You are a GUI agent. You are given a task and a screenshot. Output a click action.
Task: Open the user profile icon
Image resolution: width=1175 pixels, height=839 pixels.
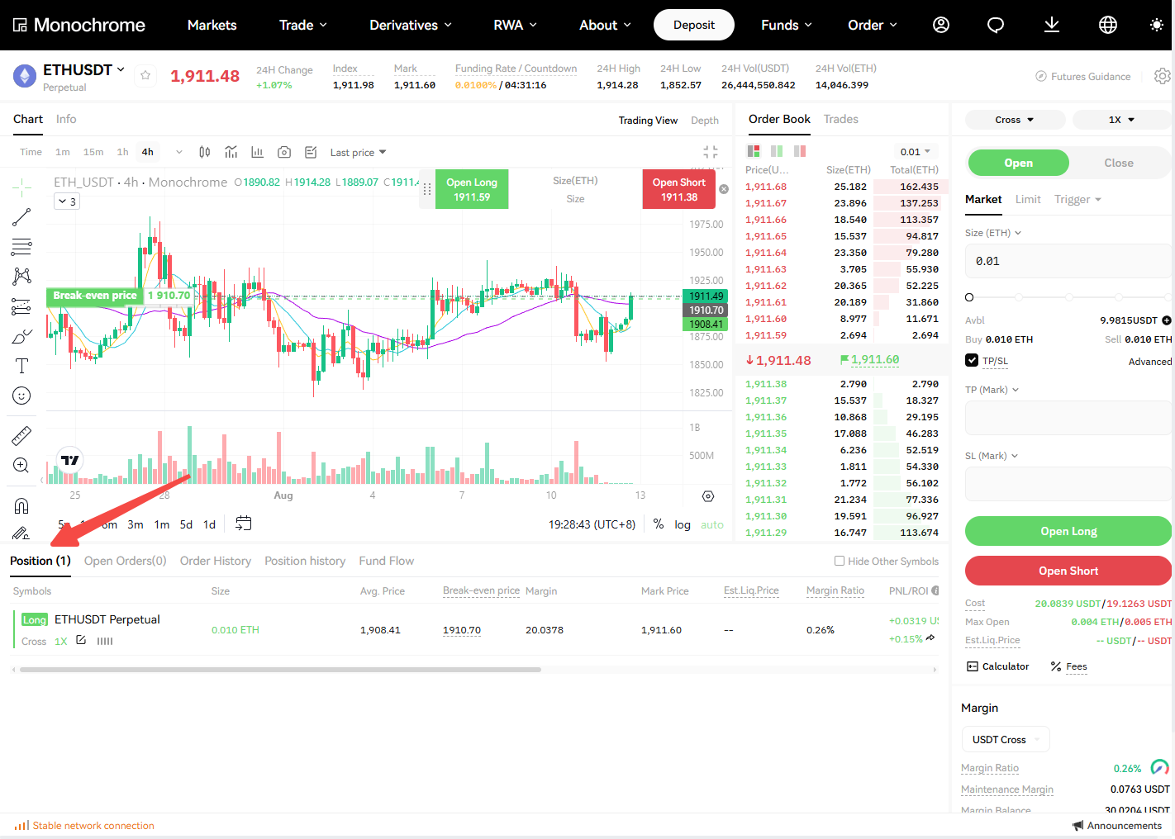(x=940, y=25)
